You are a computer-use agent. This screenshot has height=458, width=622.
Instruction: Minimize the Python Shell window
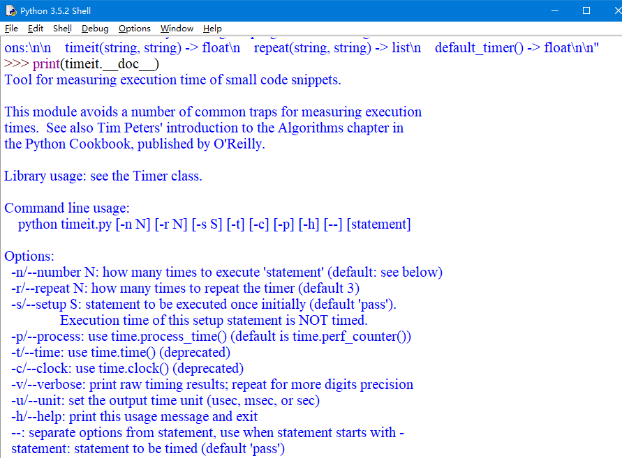tap(555, 10)
